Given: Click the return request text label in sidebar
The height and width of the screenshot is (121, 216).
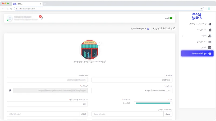Looking at the screenshot, I should pyautogui.click(x=201, y=30).
